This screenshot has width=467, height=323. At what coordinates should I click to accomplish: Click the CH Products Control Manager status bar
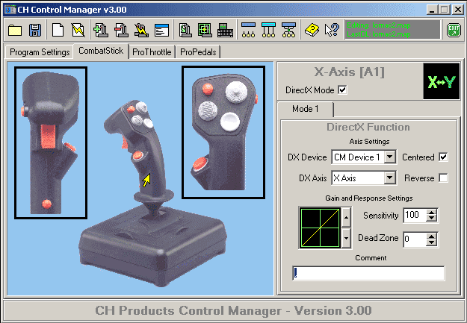(x=233, y=310)
